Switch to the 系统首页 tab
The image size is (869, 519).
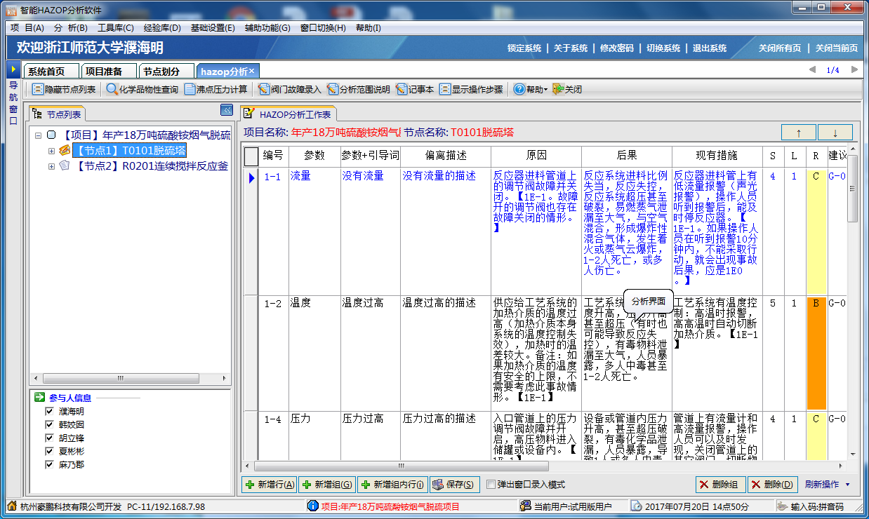point(50,71)
